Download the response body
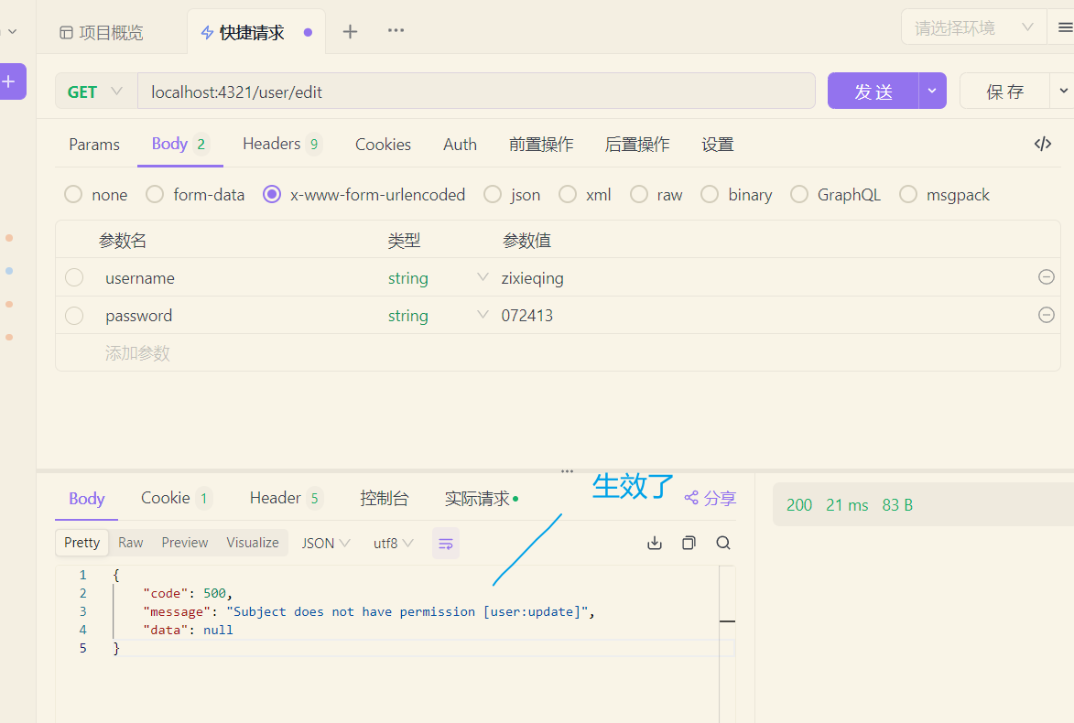Image resolution: width=1074 pixels, height=723 pixels. pyautogui.click(x=654, y=543)
